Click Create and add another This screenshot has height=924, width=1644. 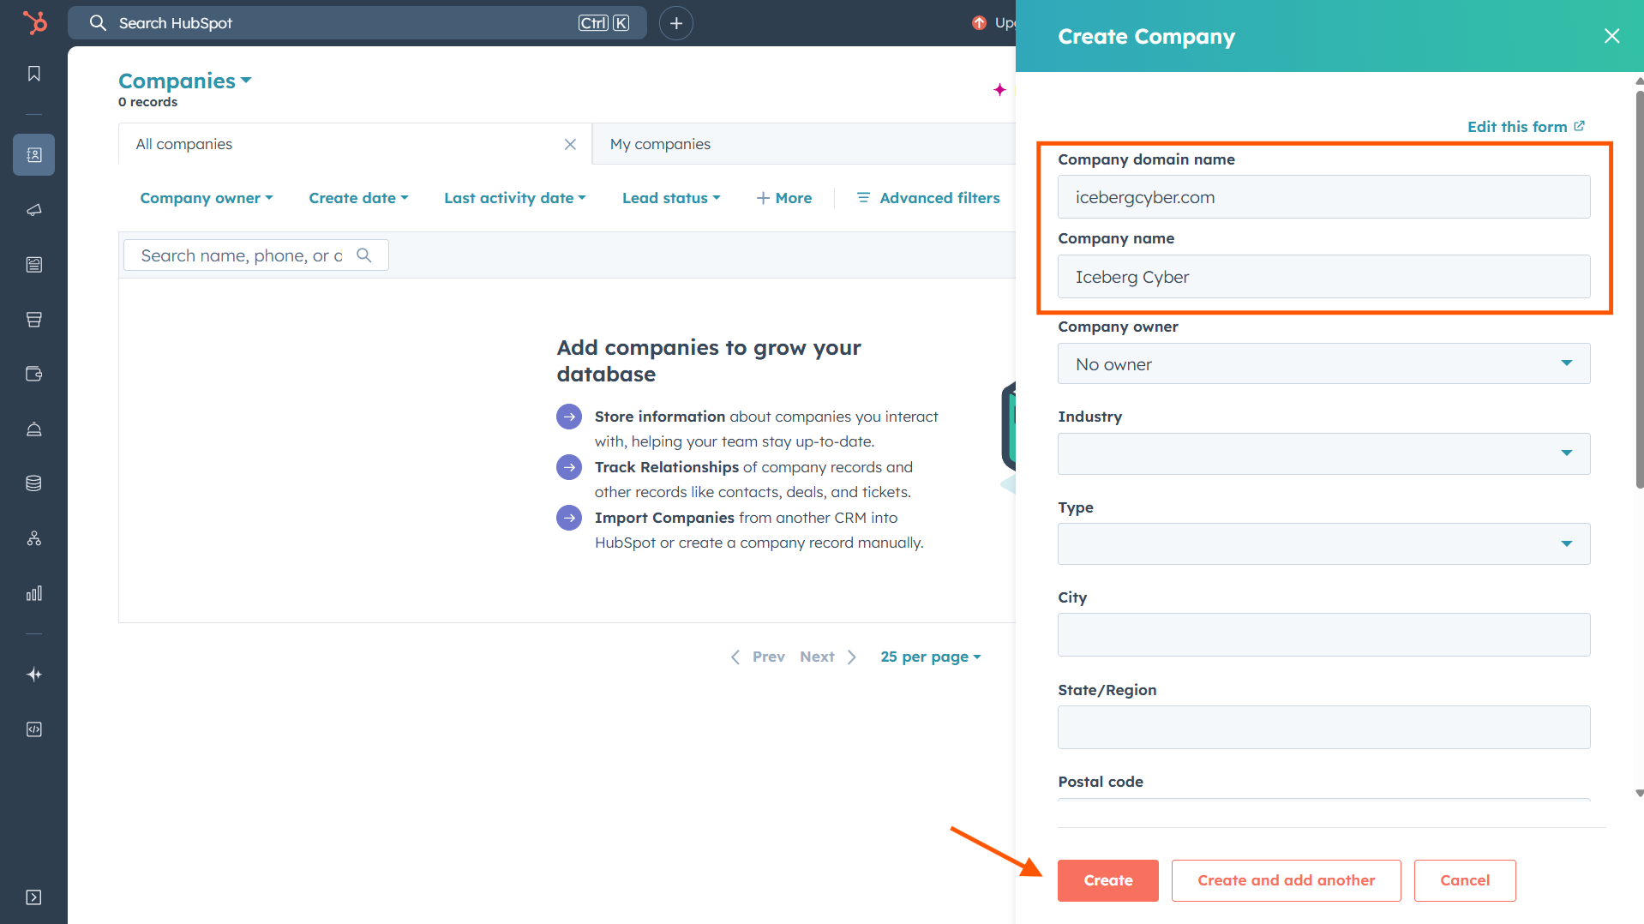click(1286, 880)
